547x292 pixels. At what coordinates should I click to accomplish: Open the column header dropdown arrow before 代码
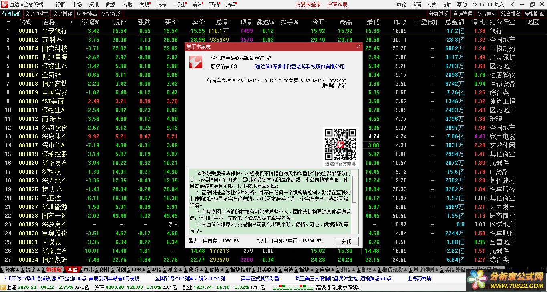[8, 22]
